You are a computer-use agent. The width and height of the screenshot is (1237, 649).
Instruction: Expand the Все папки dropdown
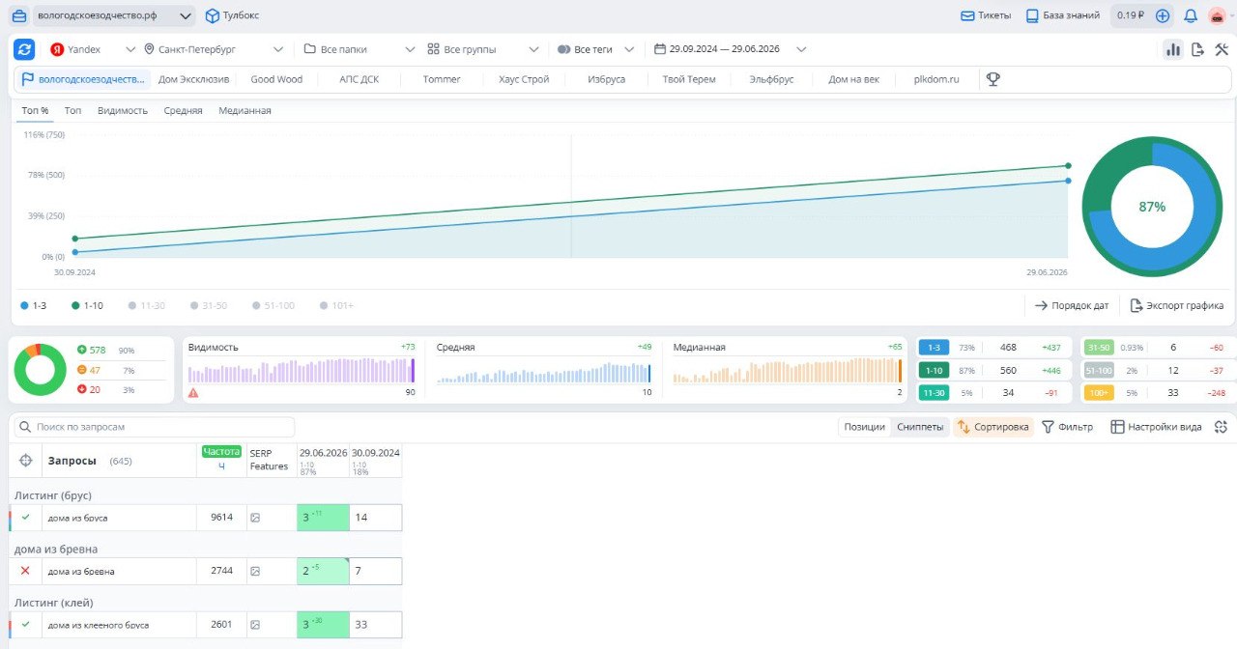point(359,49)
